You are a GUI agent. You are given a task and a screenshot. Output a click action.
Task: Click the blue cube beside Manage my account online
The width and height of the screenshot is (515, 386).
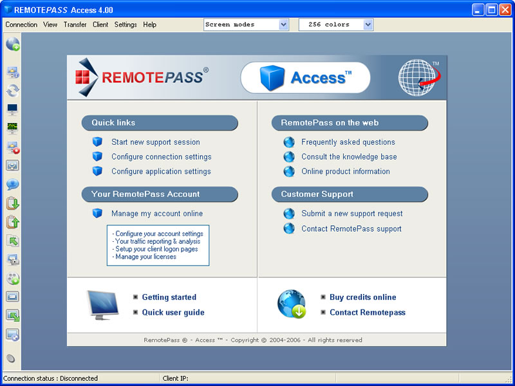coord(97,214)
